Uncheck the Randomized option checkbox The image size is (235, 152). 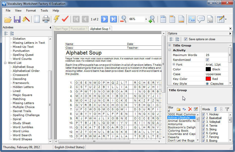[x=207, y=60]
